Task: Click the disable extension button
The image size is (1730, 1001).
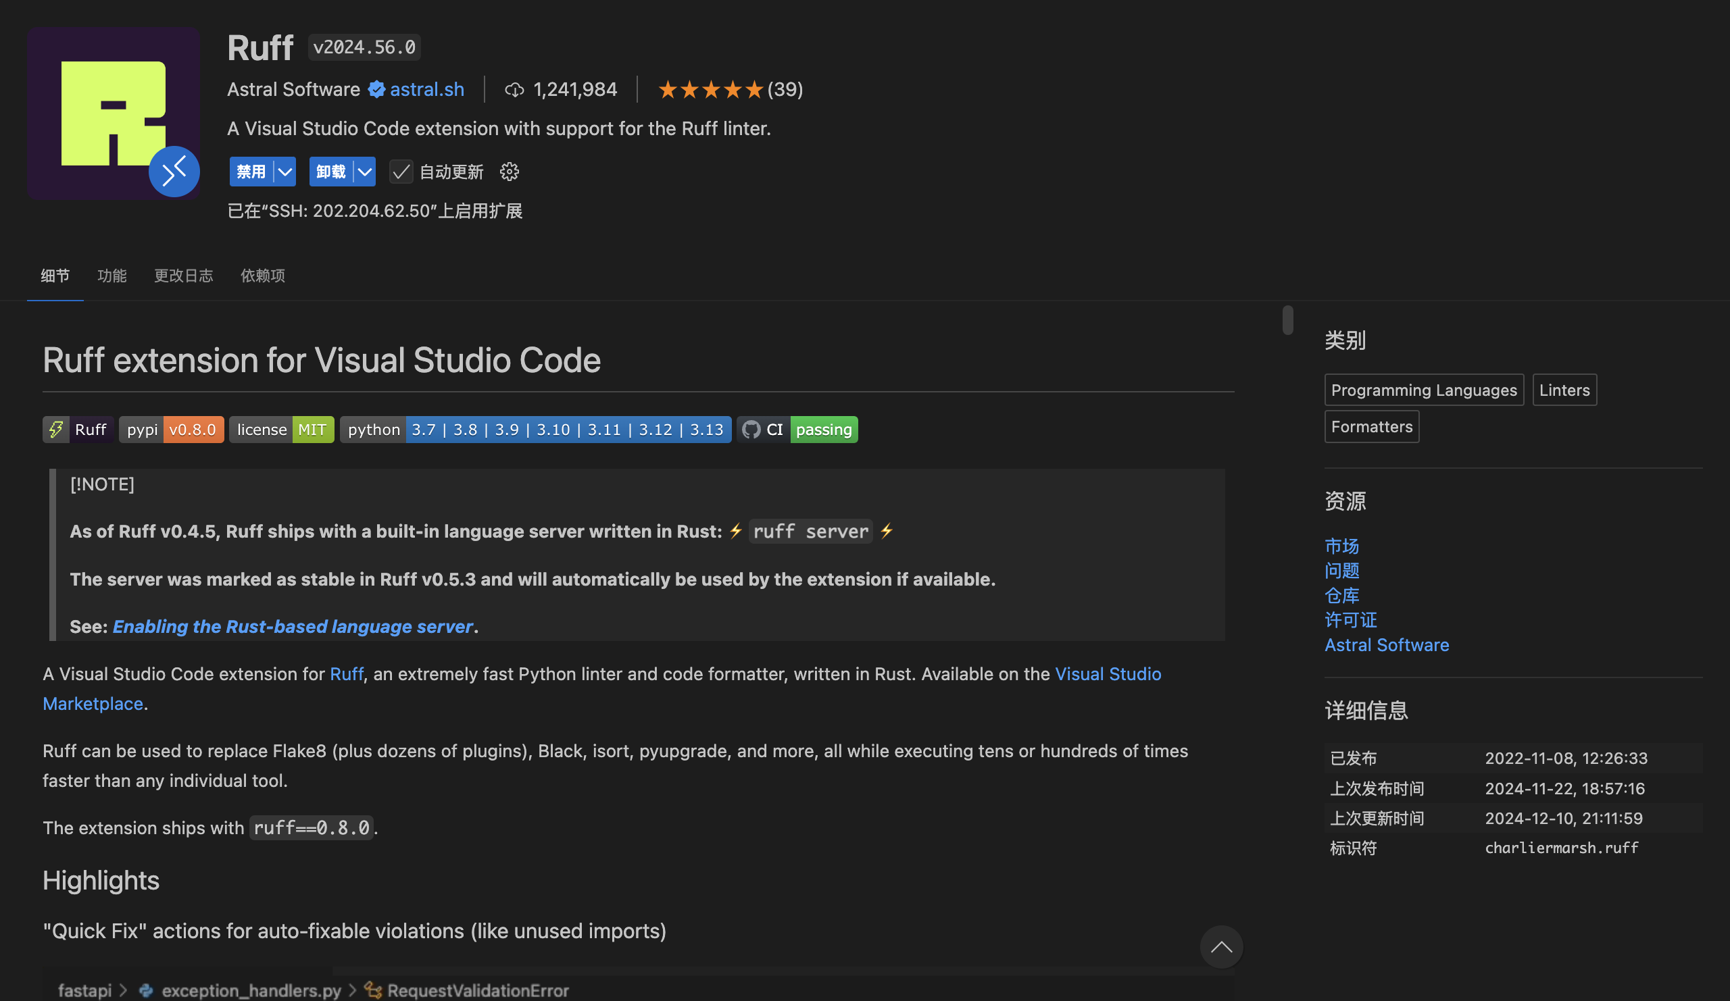Action: pos(251,172)
